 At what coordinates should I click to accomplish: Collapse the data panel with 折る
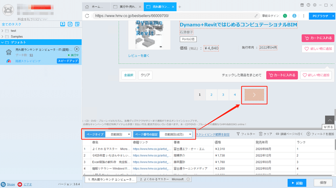point(328,127)
